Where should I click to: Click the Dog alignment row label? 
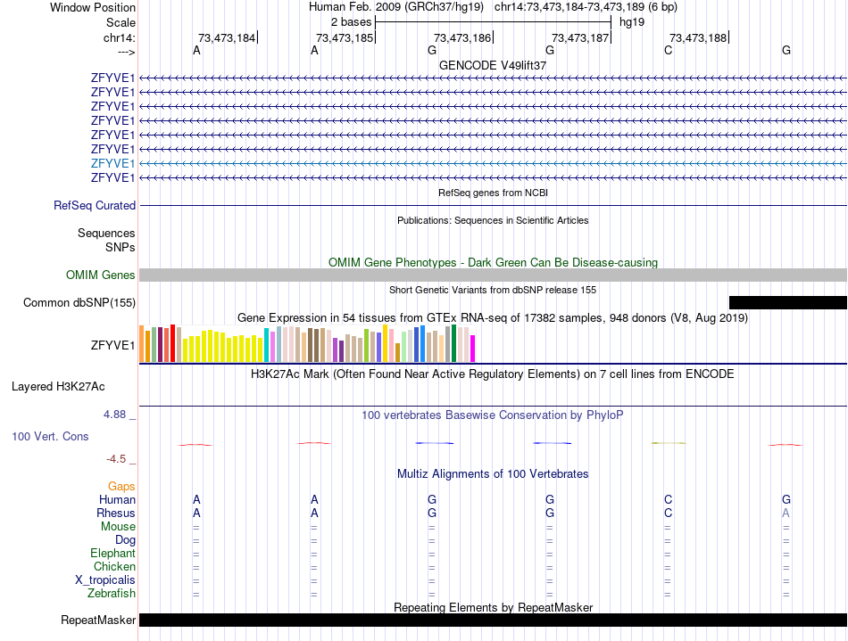125,540
